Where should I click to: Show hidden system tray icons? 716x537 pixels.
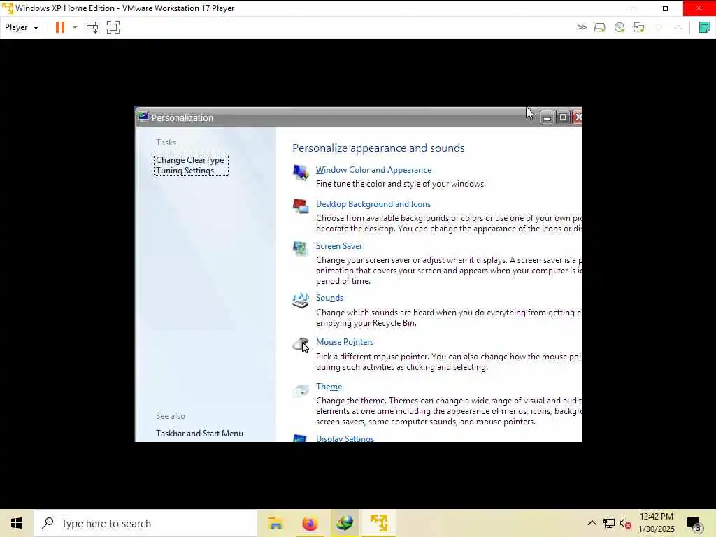pos(592,523)
